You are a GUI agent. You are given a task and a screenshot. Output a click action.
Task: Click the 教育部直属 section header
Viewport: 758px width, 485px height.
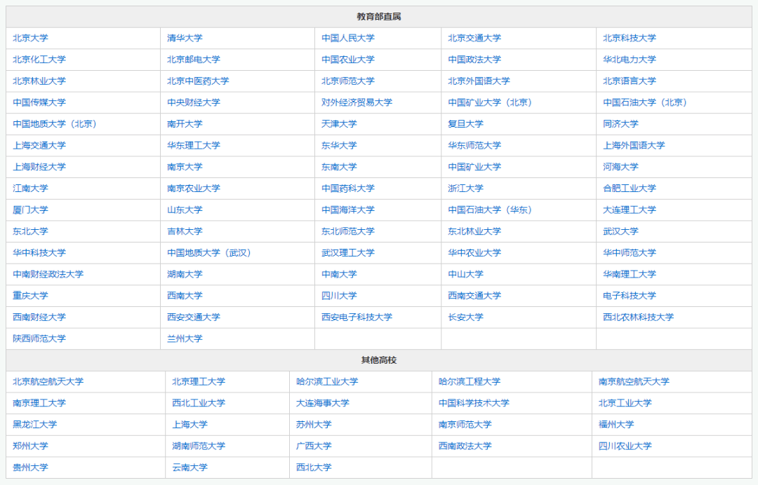point(379,17)
